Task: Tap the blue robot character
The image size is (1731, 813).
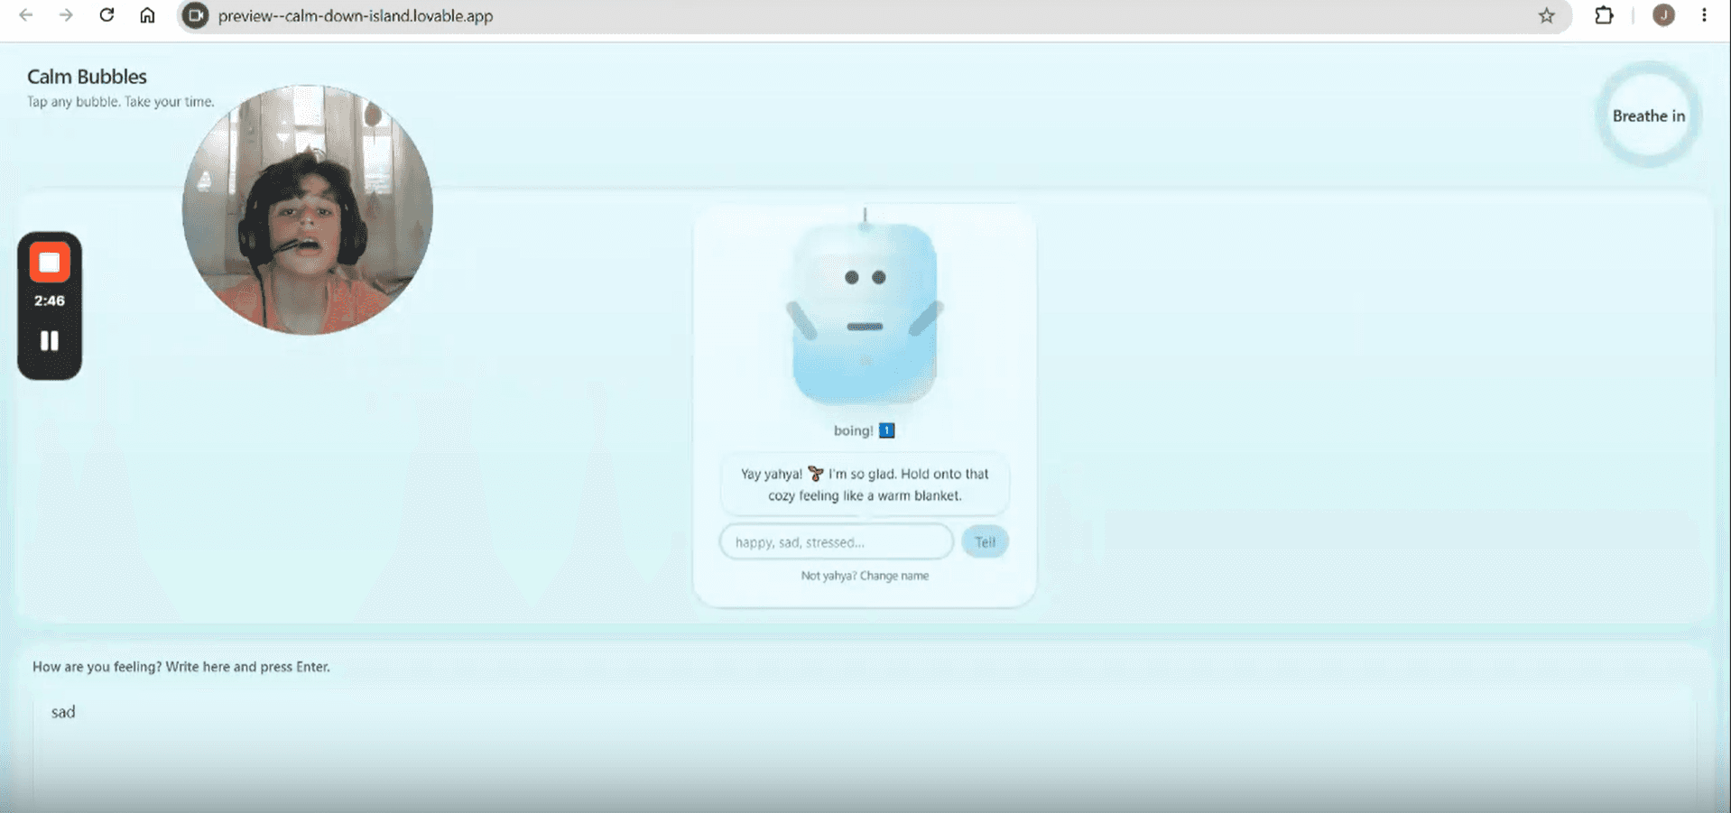Action: tap(865, 312)
